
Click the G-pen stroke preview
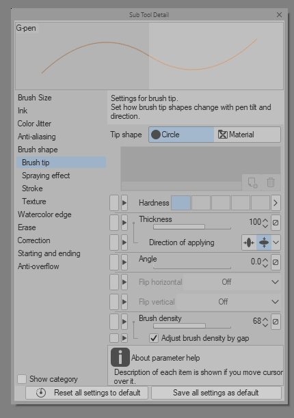coord(150,56)
